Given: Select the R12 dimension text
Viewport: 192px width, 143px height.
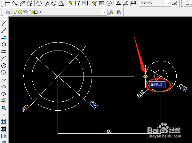Looking at the screenshot, I should tap(140, 93).
